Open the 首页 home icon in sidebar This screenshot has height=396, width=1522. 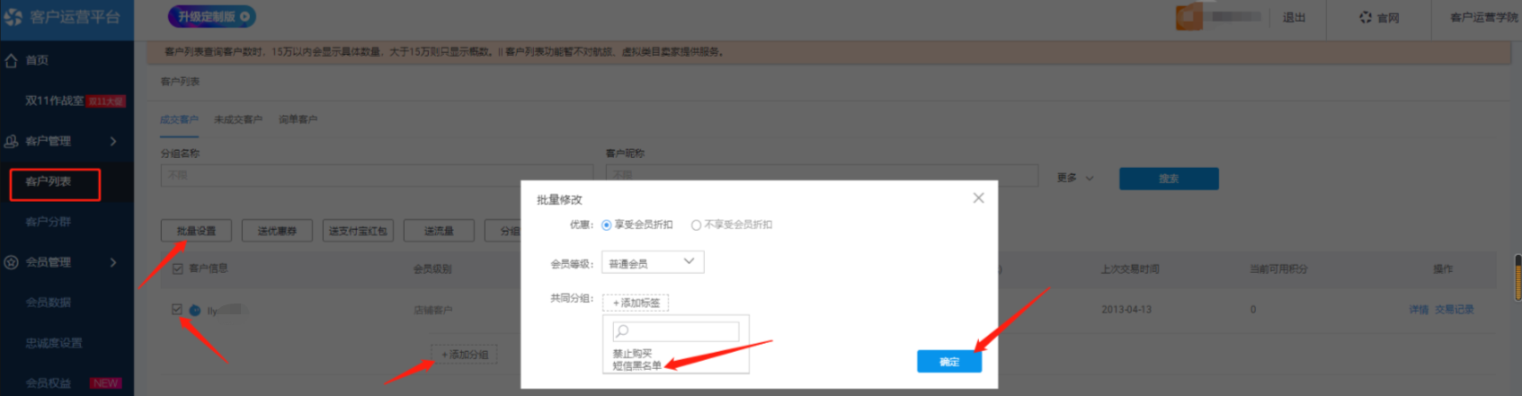[x=12, y=60]
